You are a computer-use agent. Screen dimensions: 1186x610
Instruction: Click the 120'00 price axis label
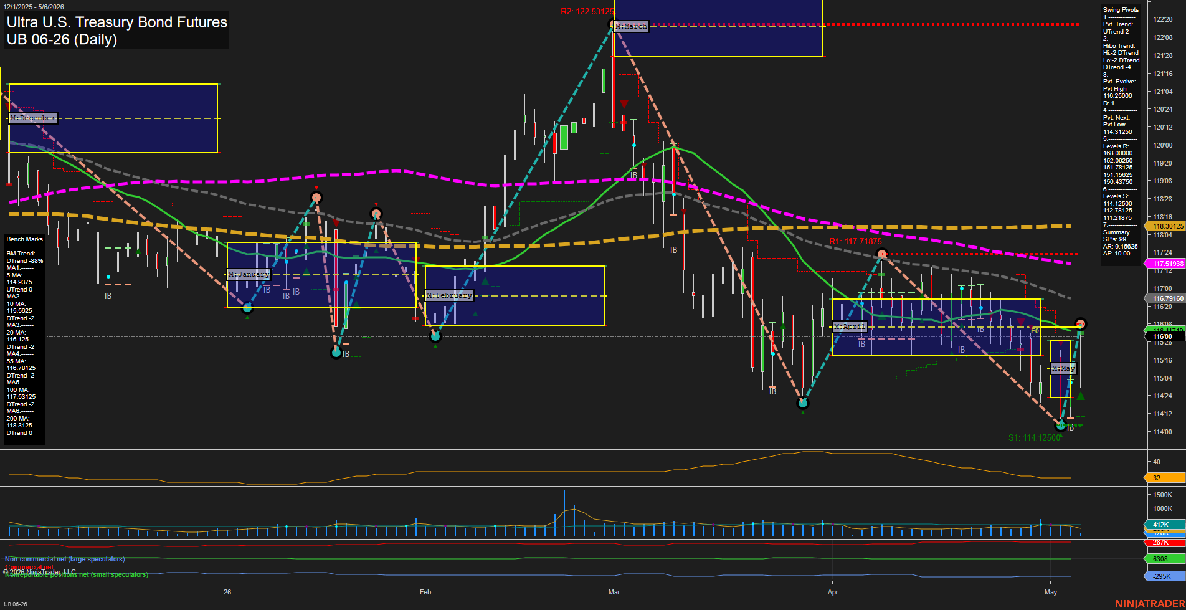click(1163, 145)
